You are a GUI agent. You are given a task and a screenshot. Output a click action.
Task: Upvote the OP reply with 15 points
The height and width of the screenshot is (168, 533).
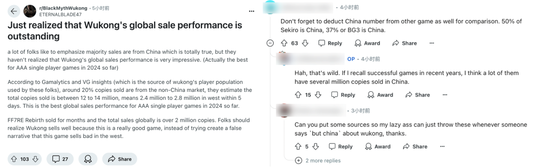pyautogui.click(x=298, y=95)
